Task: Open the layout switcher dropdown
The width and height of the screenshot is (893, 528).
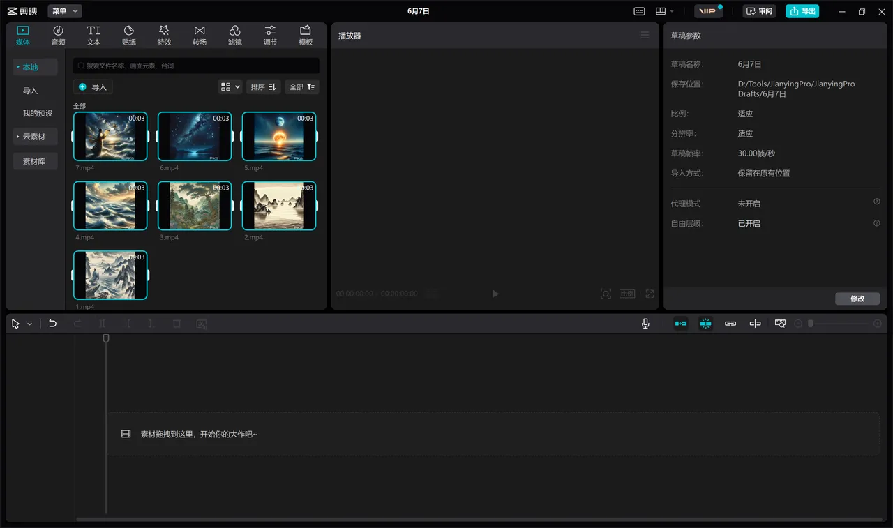Action: [665, 11]
